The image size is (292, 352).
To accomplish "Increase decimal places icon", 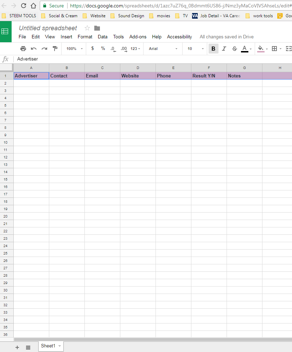I will [124, 49].
